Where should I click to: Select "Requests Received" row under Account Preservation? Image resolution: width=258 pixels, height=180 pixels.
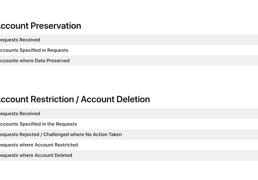pyautogui.click(x=20, y=40)
